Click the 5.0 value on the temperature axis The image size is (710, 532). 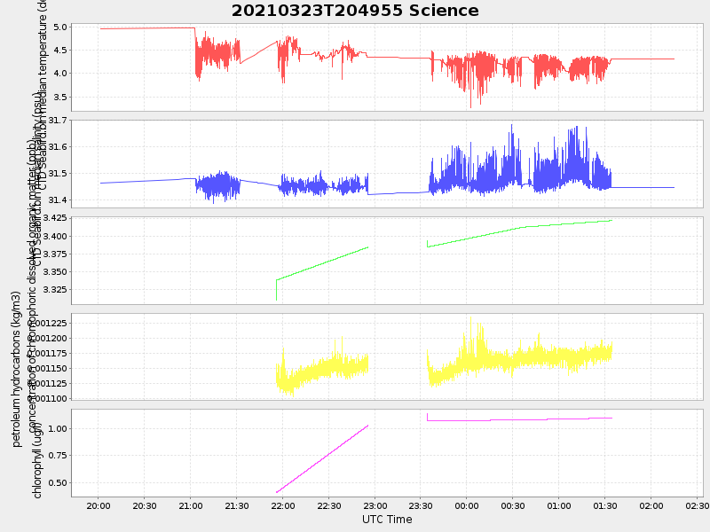[60, 27]
